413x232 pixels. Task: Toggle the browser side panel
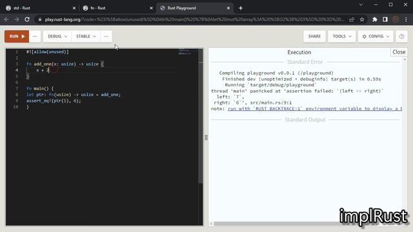tap(385, 19)
